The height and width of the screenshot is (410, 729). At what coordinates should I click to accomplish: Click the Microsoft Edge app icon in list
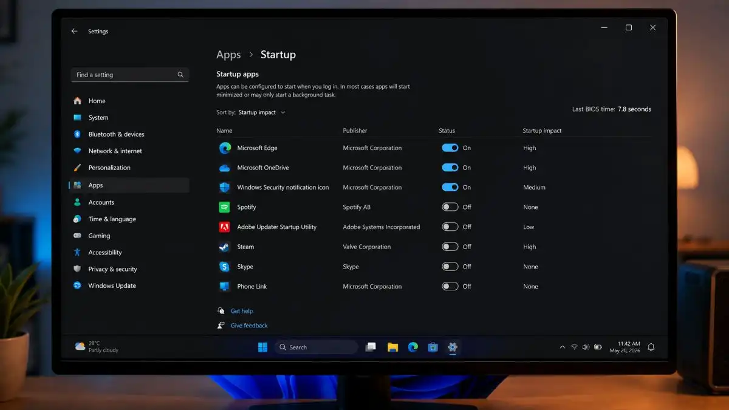(225, 148)
